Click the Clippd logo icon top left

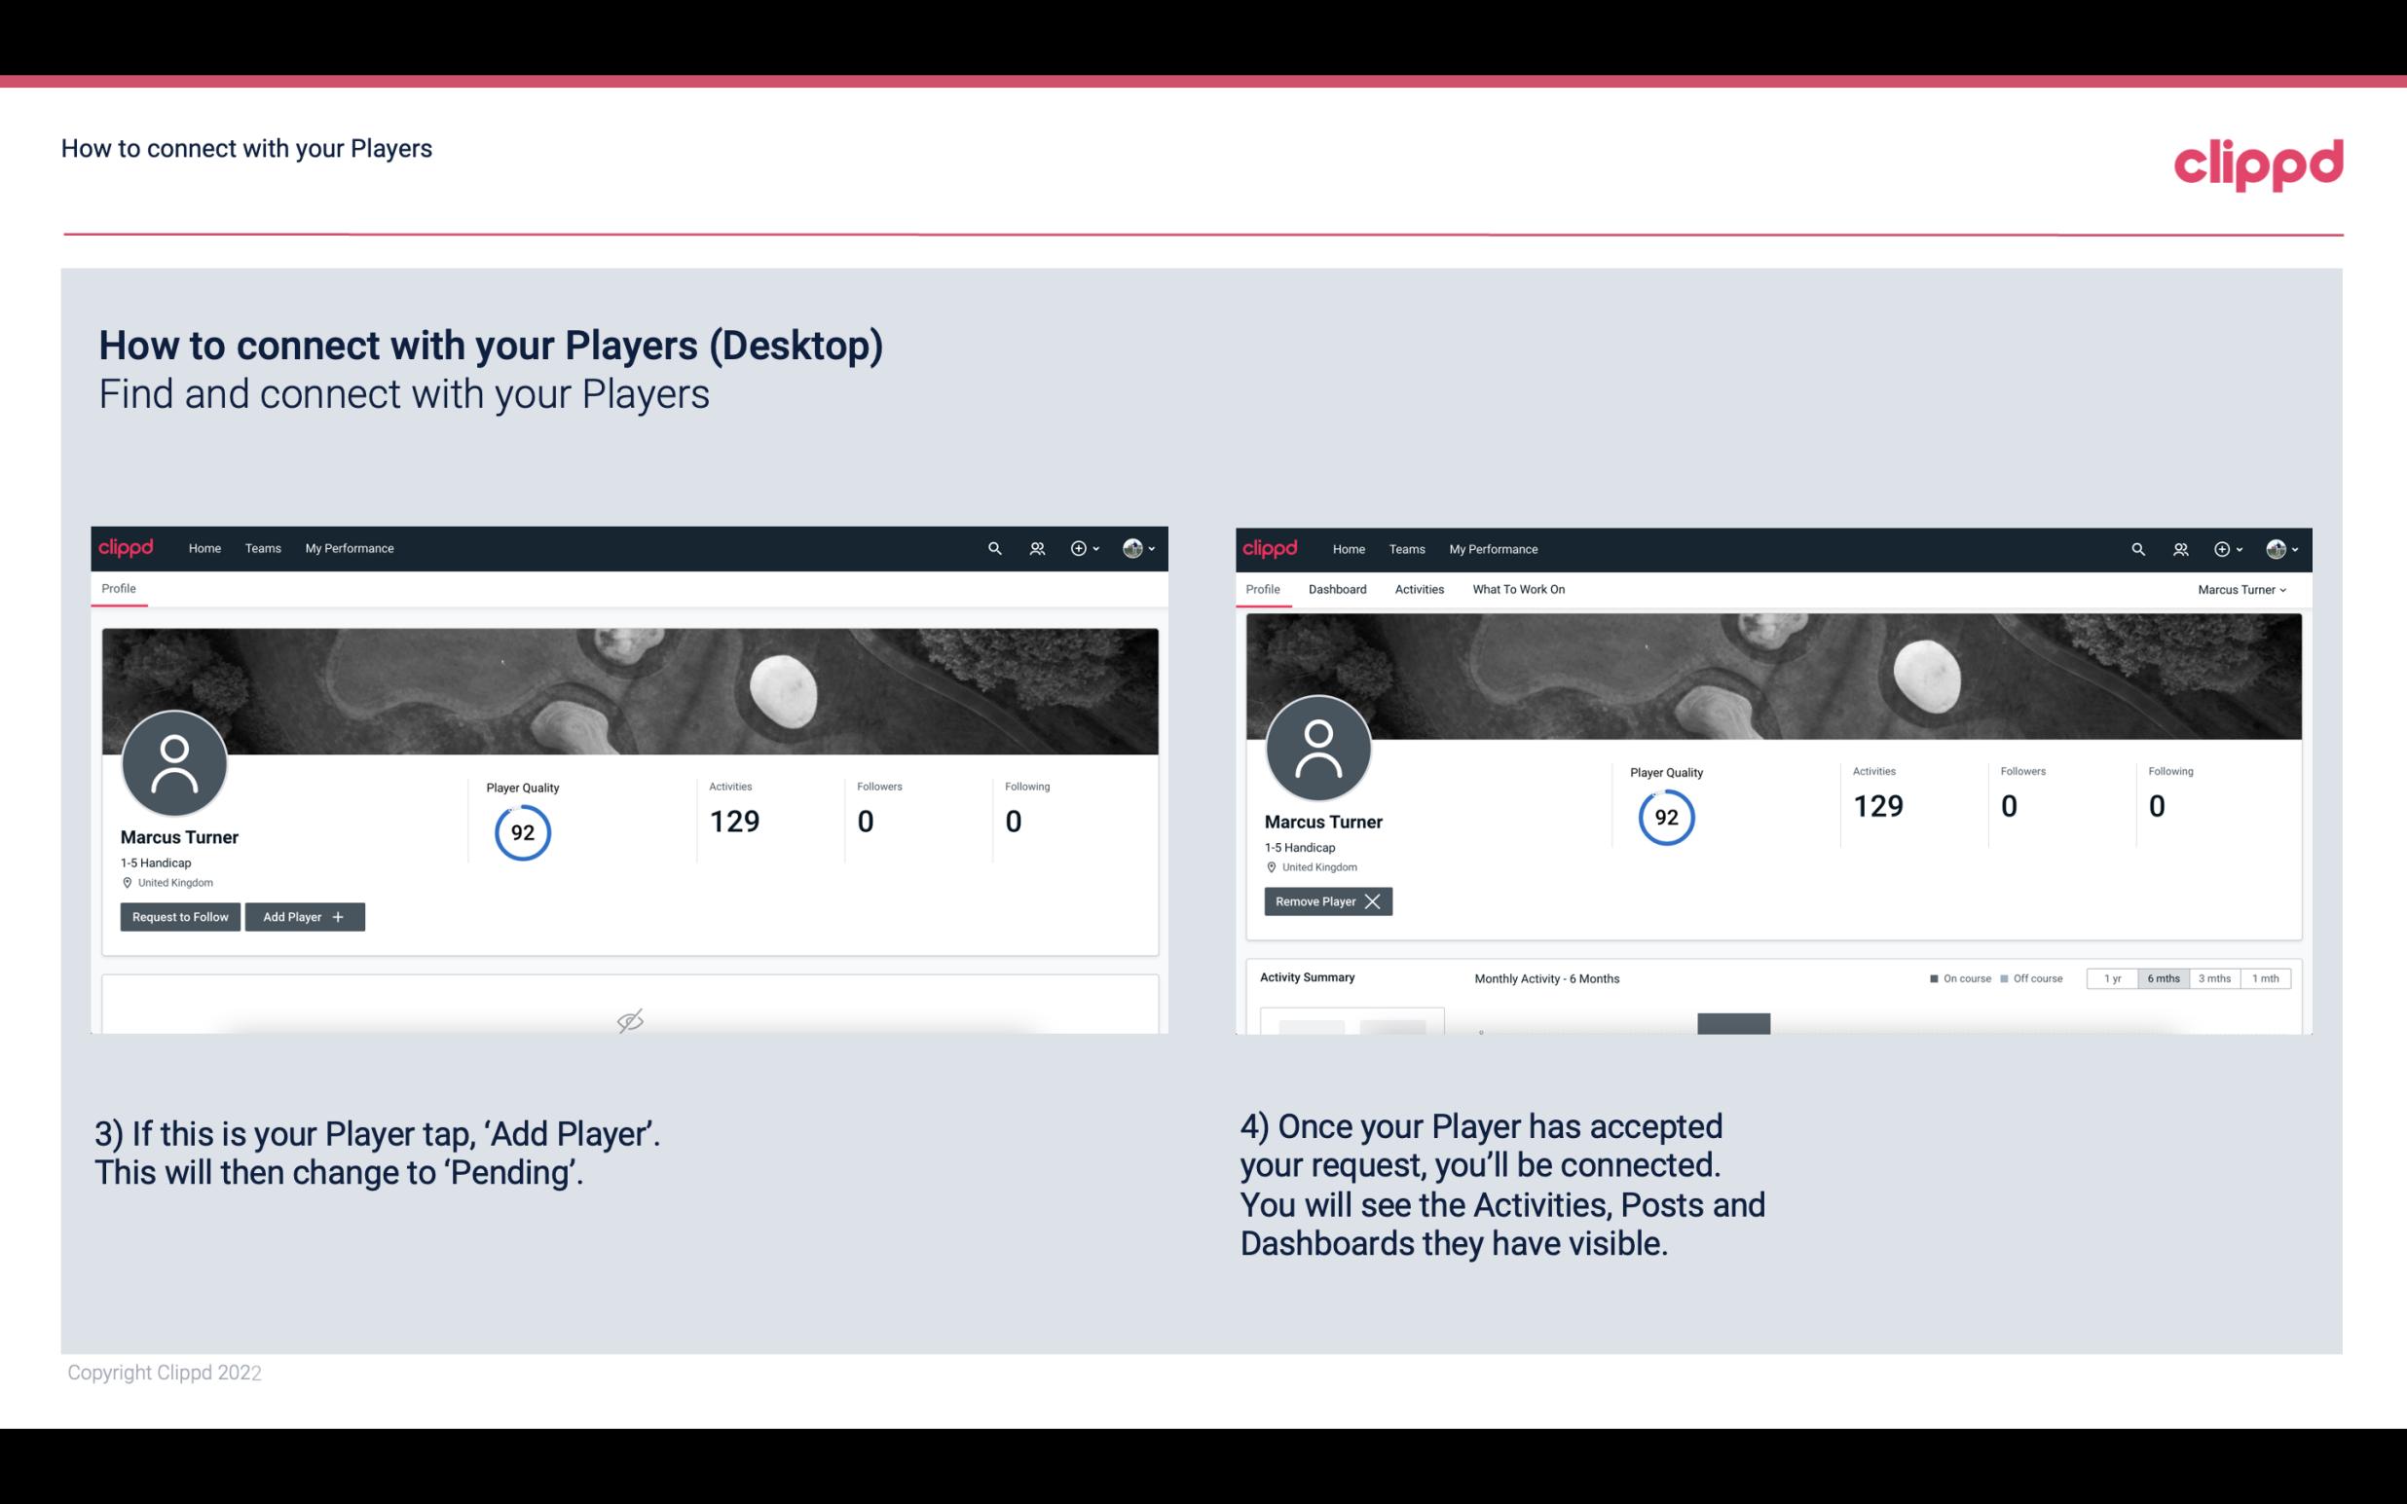click(127, 549)
